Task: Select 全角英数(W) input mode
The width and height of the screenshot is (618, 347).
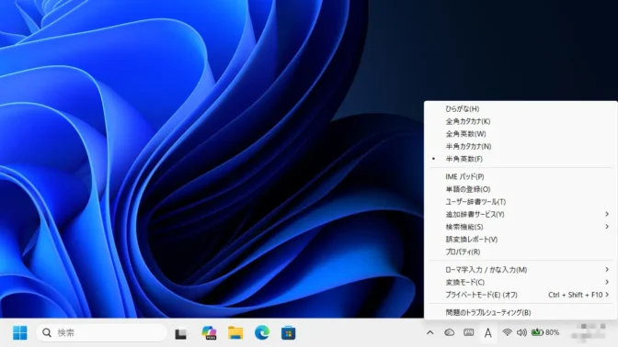Action: [x=521, y=134]
